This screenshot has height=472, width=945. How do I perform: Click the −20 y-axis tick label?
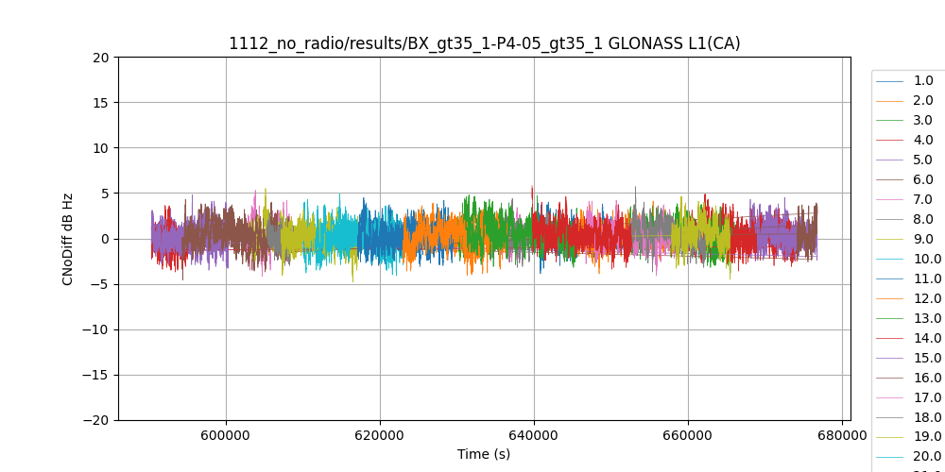(98, 420)
